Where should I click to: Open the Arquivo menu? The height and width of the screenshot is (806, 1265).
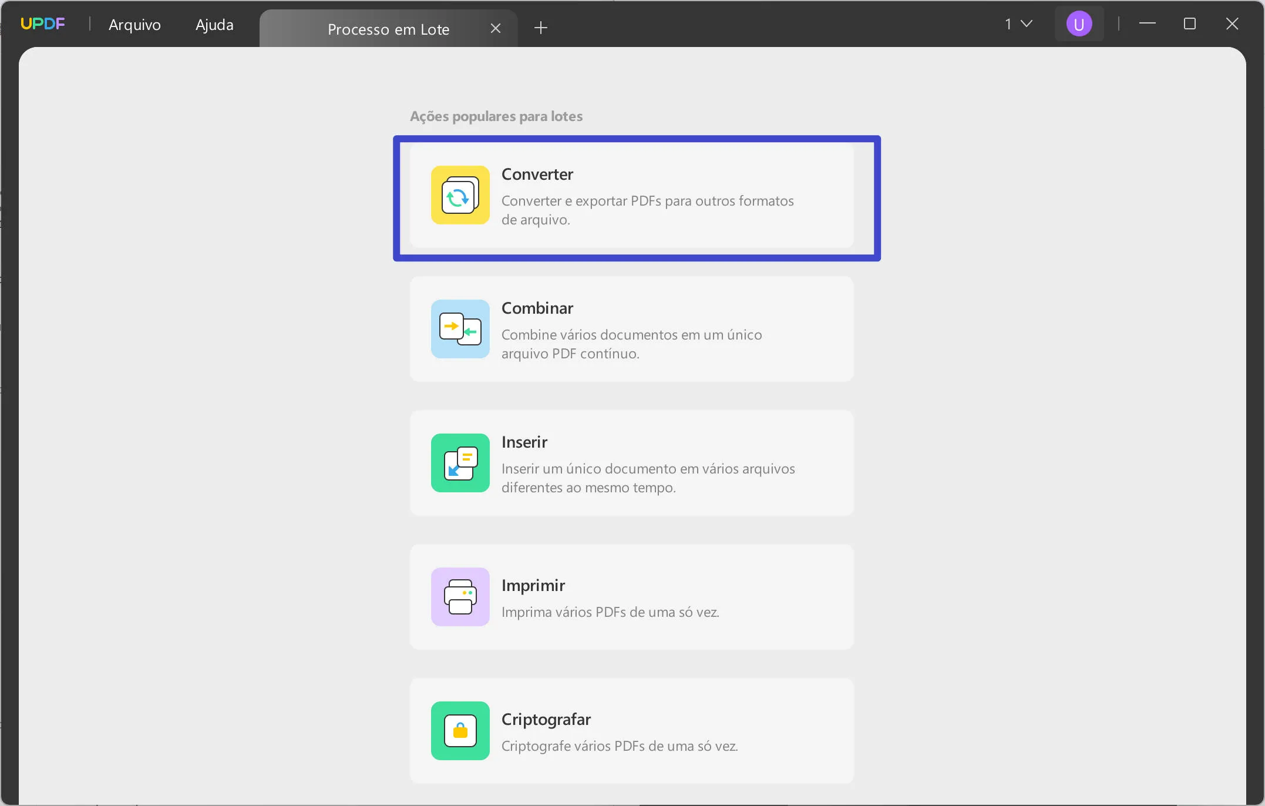click(x=134, y=25)
